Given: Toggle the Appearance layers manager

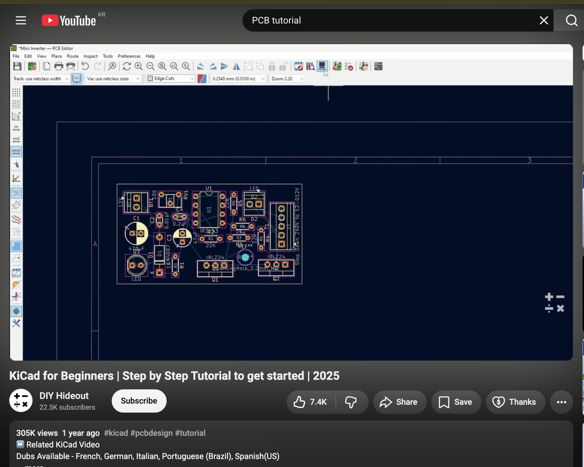Looking at the screenshot, I should 16,311.
